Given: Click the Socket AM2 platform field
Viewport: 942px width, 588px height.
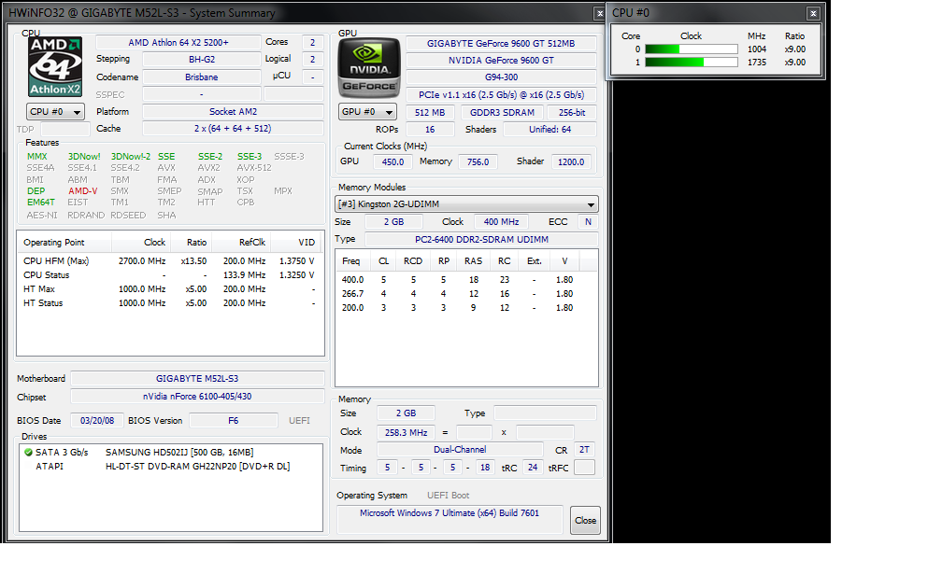Looking at the screenshot, I should 233,112.
